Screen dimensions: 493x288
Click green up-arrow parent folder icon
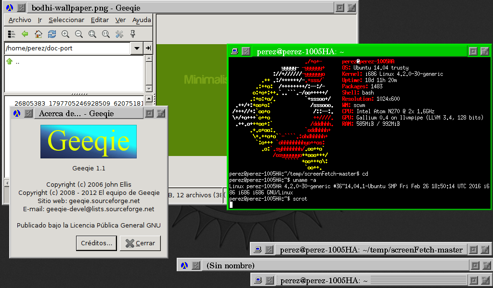(10, 61)
